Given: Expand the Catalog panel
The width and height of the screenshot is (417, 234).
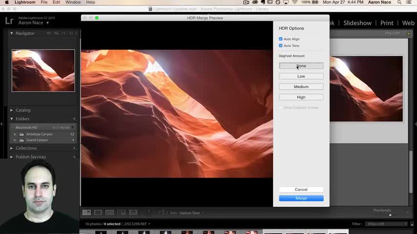Looking at the screenshot, I should click(x=11, y=110).
